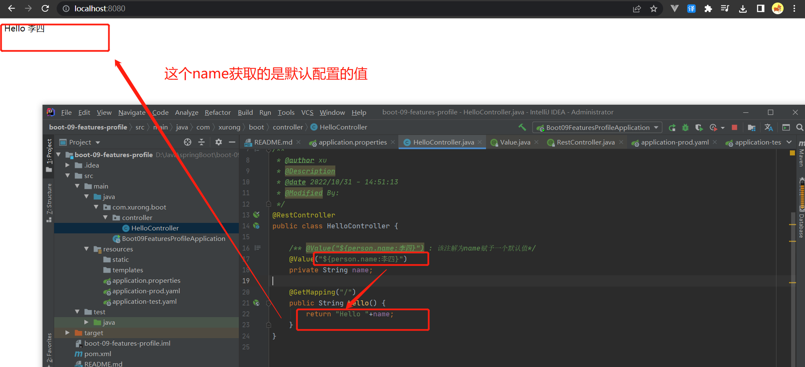805x367 pixels.
Task: Click the controller breadcrumb in the navigation bar
Action: (x=287, y=127)
